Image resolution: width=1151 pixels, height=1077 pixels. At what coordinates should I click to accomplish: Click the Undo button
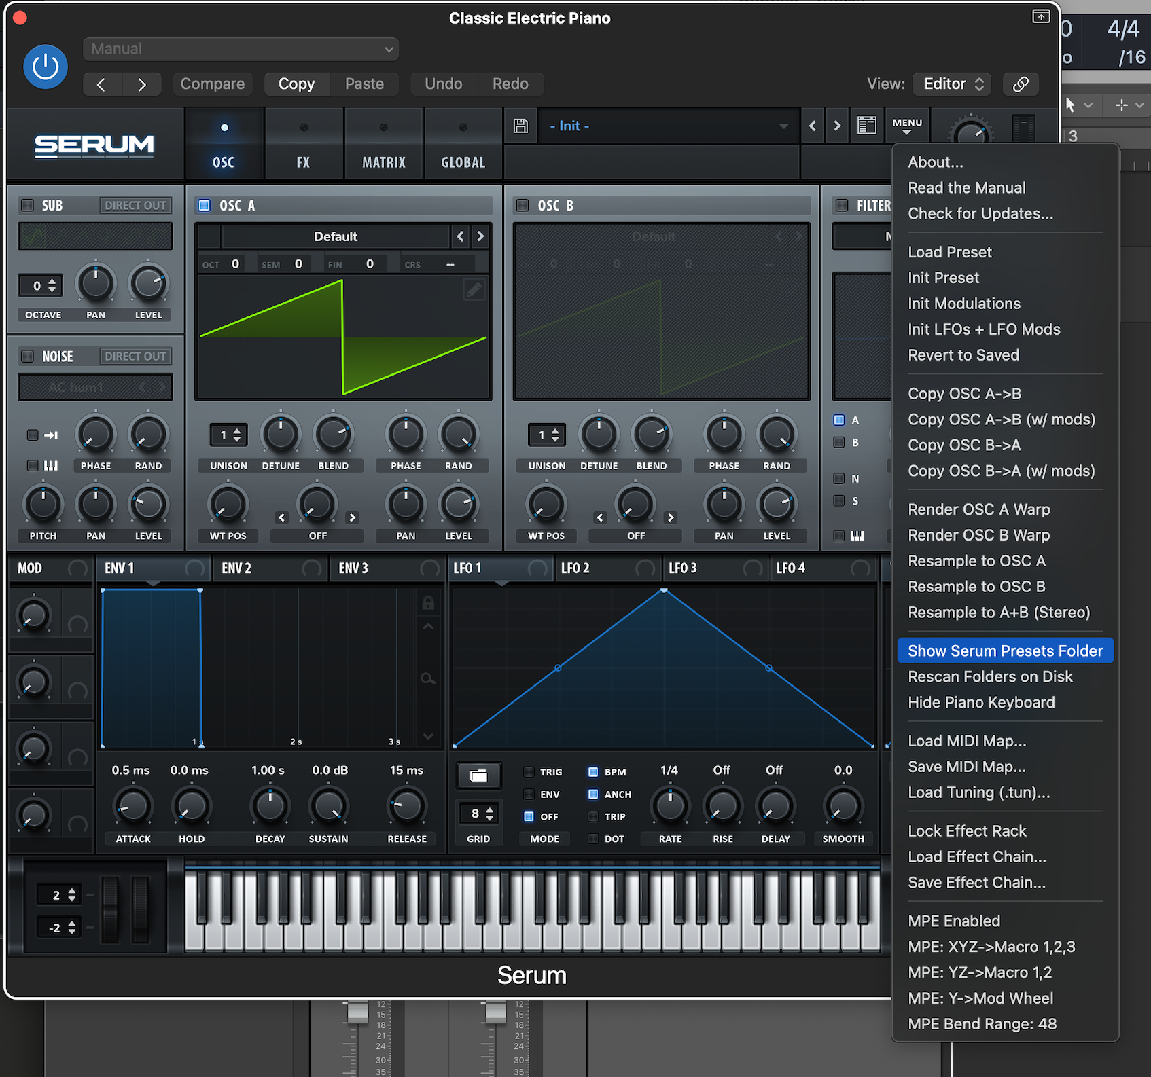point(444,84)
